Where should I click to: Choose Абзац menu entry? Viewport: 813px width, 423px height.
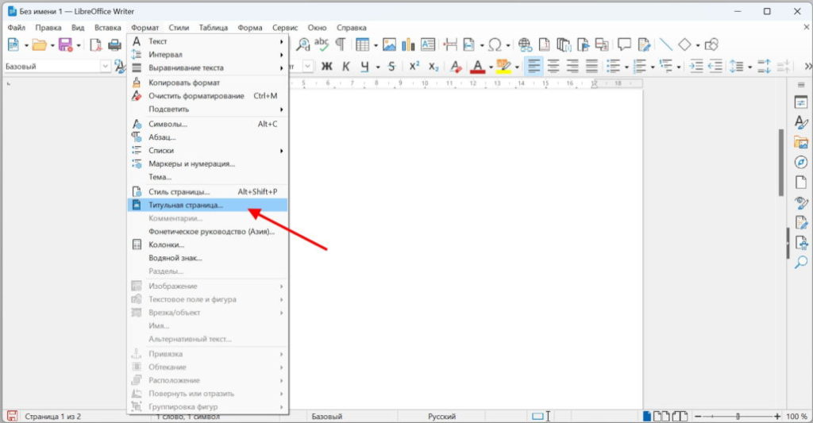pos(207,137)
